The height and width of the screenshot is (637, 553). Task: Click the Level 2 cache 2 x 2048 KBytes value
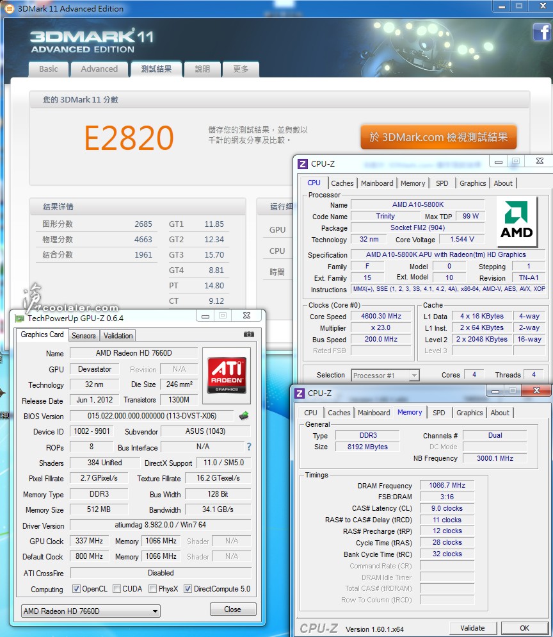click(x=481, y=339)
